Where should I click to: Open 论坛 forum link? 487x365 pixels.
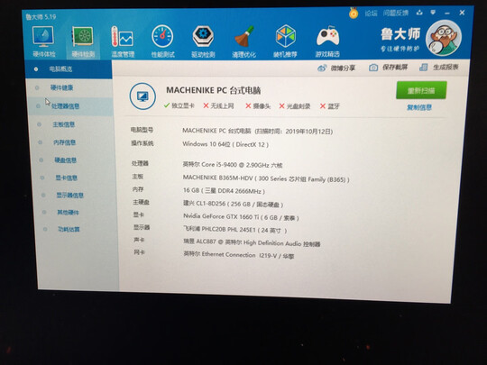pos(371,13)
